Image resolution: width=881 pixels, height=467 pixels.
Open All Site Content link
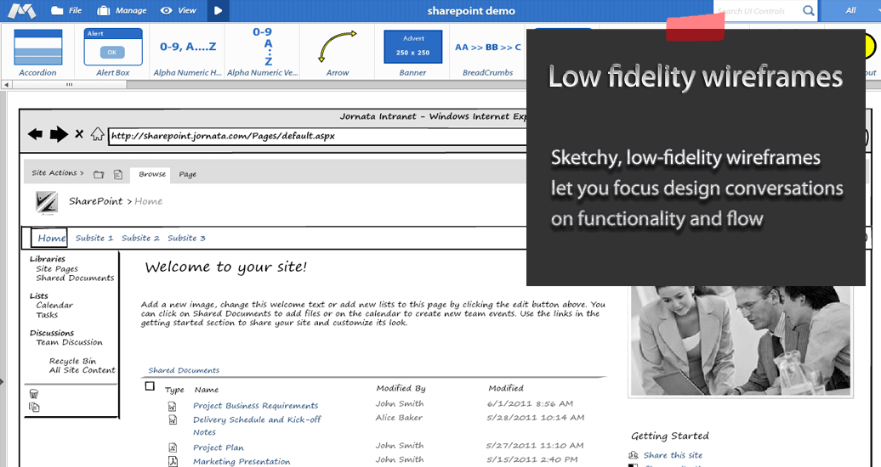point(82,370)
